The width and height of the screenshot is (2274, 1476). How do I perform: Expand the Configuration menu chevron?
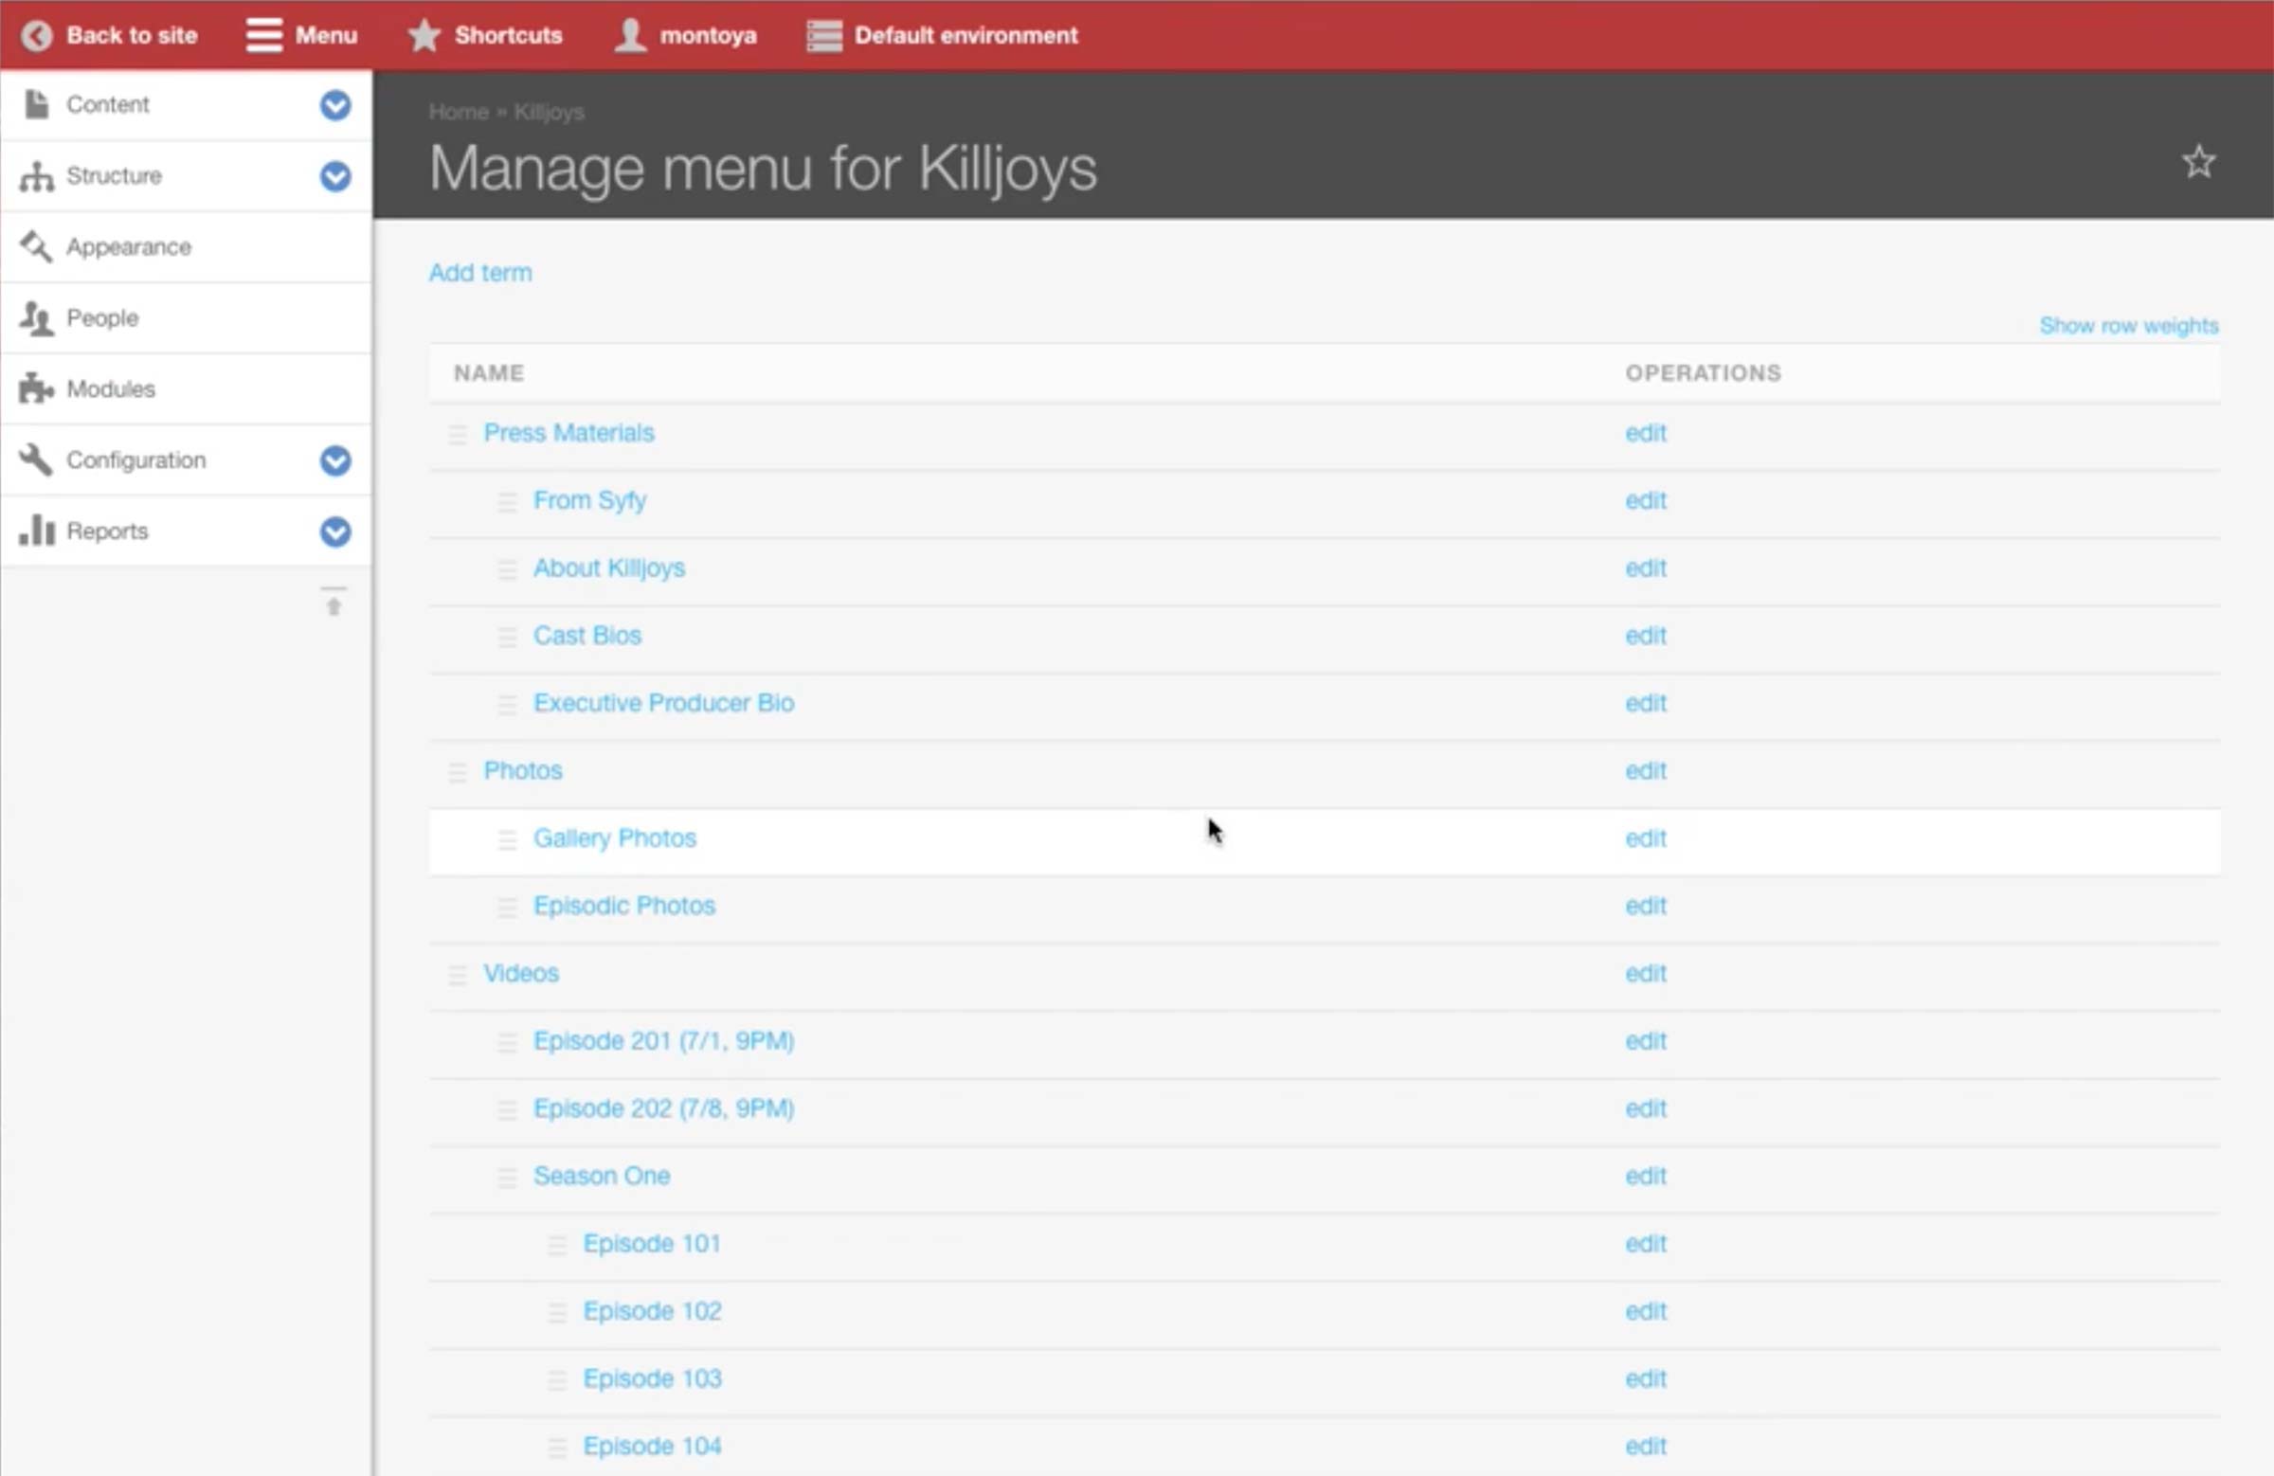pyautogui.click(x=335, y=460)
